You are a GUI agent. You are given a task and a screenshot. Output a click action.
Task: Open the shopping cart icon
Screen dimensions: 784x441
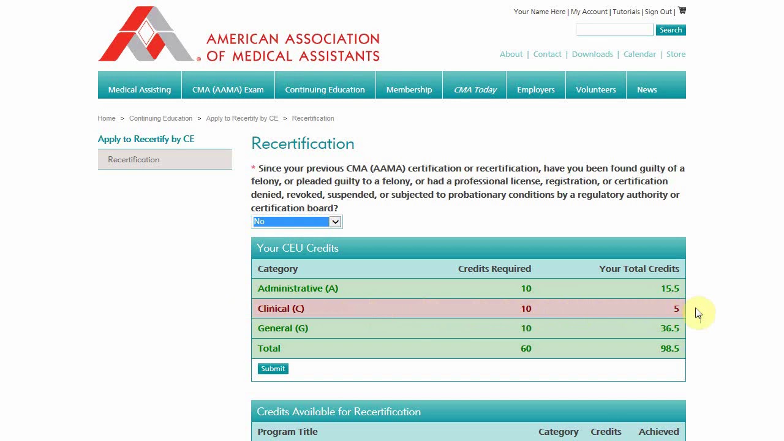pyautogui.click(x=682, y=10)
